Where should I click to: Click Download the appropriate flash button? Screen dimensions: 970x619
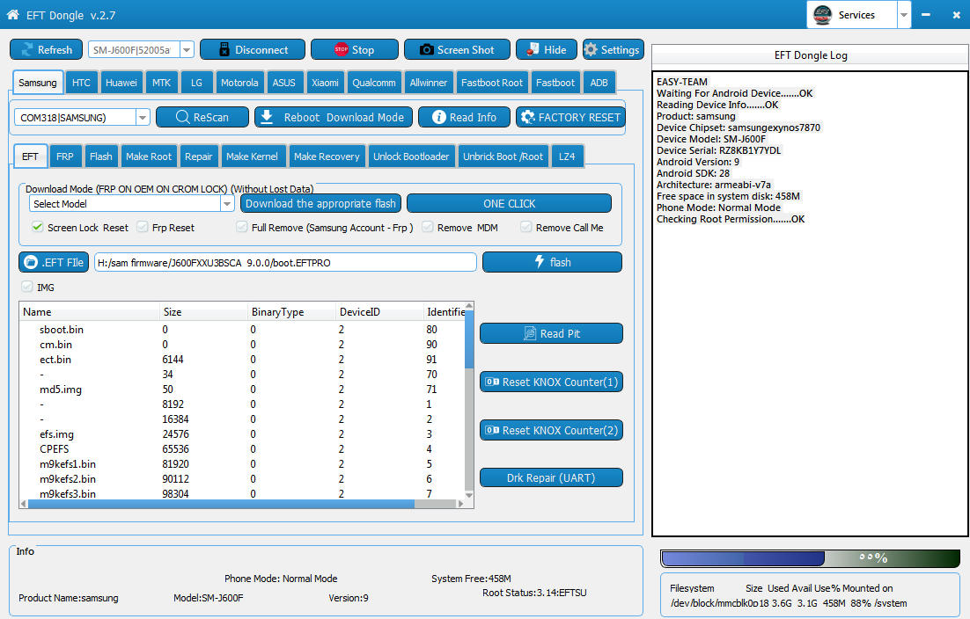320,203
